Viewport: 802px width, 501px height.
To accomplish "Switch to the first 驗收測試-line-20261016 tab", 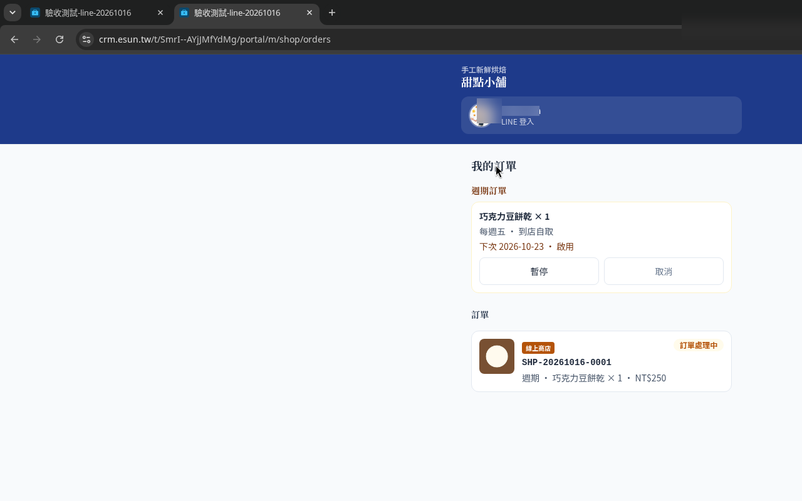I will (x=88, y=13).
